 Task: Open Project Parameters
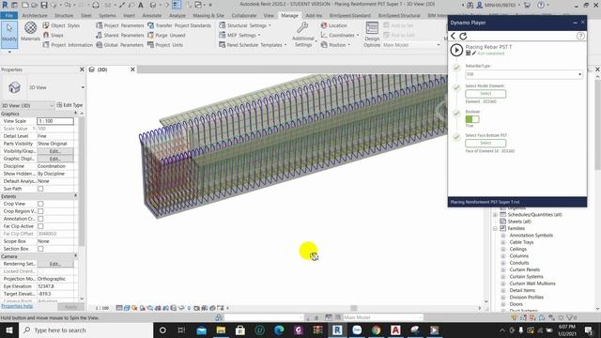click(x=120, y=25)
